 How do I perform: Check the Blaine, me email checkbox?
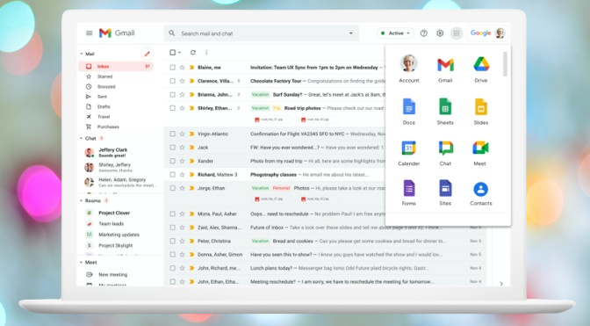pyautogui.click(x=172, y=68)
